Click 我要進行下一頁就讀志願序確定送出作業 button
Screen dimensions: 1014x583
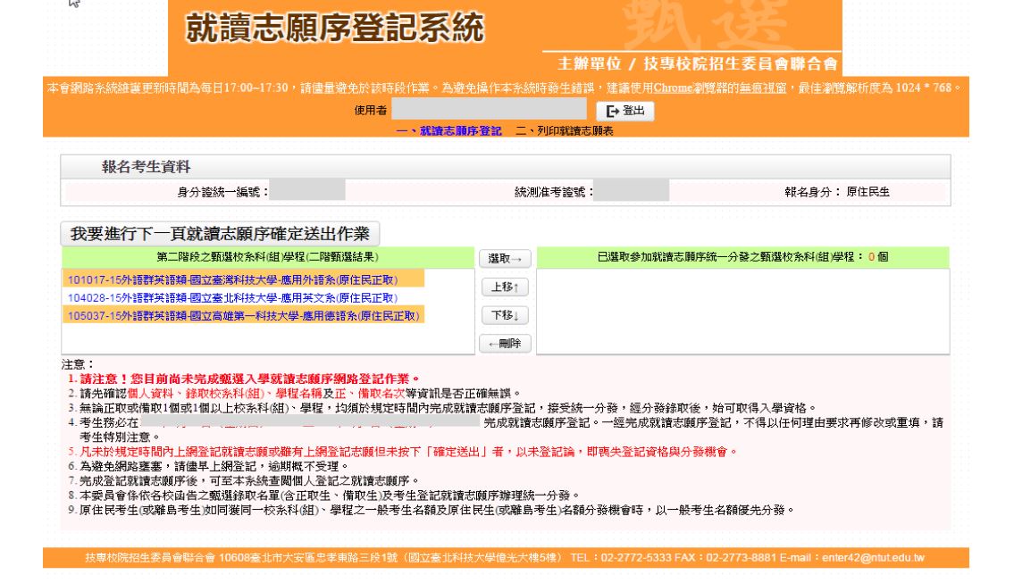point(220,233)
